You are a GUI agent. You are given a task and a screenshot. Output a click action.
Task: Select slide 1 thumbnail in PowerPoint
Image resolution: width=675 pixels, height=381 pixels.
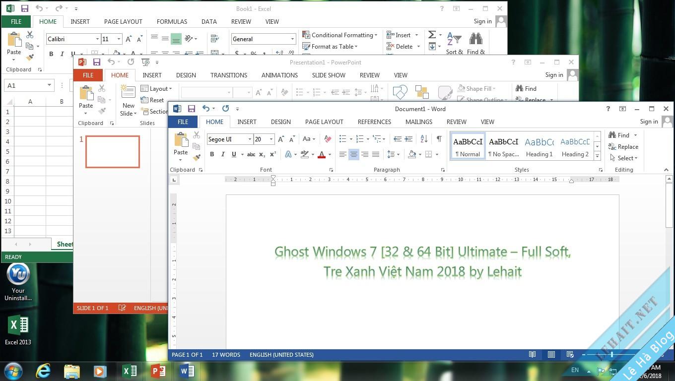click(113, 151)
